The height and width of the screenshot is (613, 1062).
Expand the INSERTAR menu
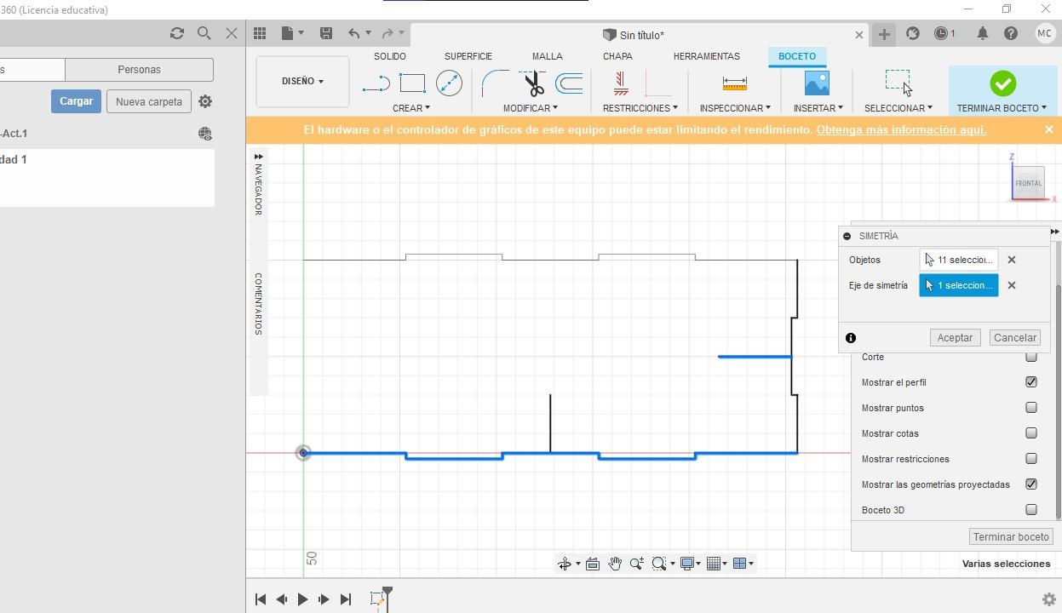[818, 108]
